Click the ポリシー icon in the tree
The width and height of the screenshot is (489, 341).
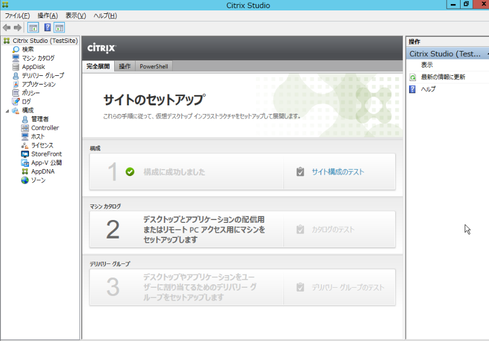tap(16, 93)
